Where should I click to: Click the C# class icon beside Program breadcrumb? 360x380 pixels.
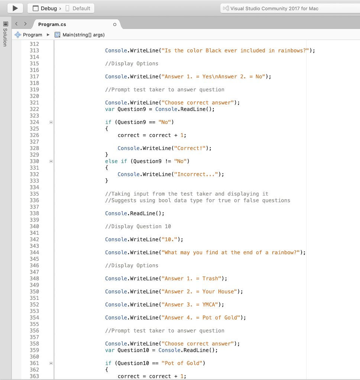tap(17, 35)
